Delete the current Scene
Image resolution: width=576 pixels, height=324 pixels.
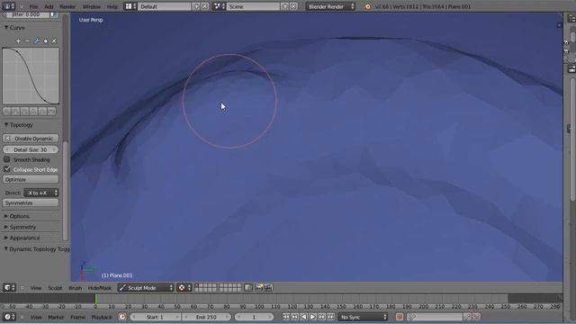click(x=293, y=6)
